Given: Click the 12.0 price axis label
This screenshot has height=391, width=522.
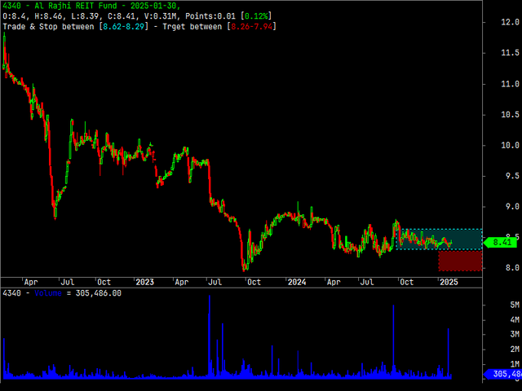Looking at the screenshot, I should pos(510,22).
